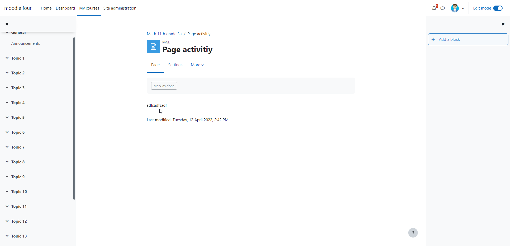Switch to the Settings tab
The image size is (510, 246).
[x=175, y=65]
